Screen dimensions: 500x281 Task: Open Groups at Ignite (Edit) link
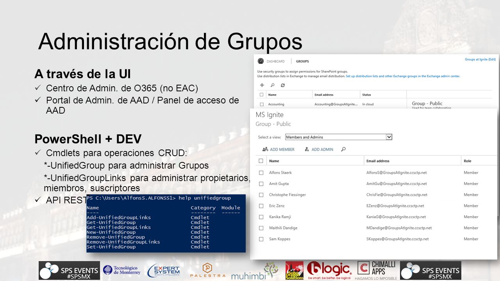[x=480, y=59]
